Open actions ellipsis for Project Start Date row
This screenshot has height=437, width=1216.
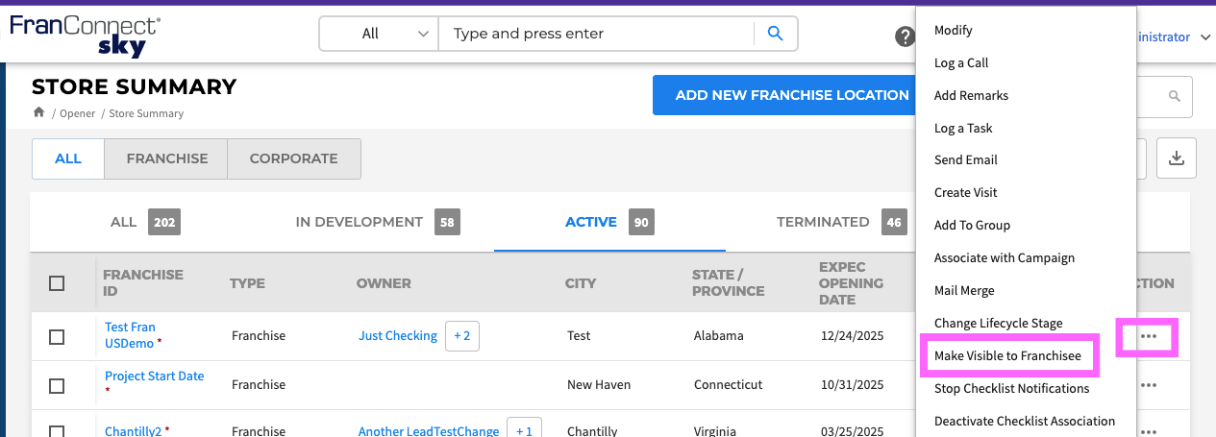coord(1148,385)
